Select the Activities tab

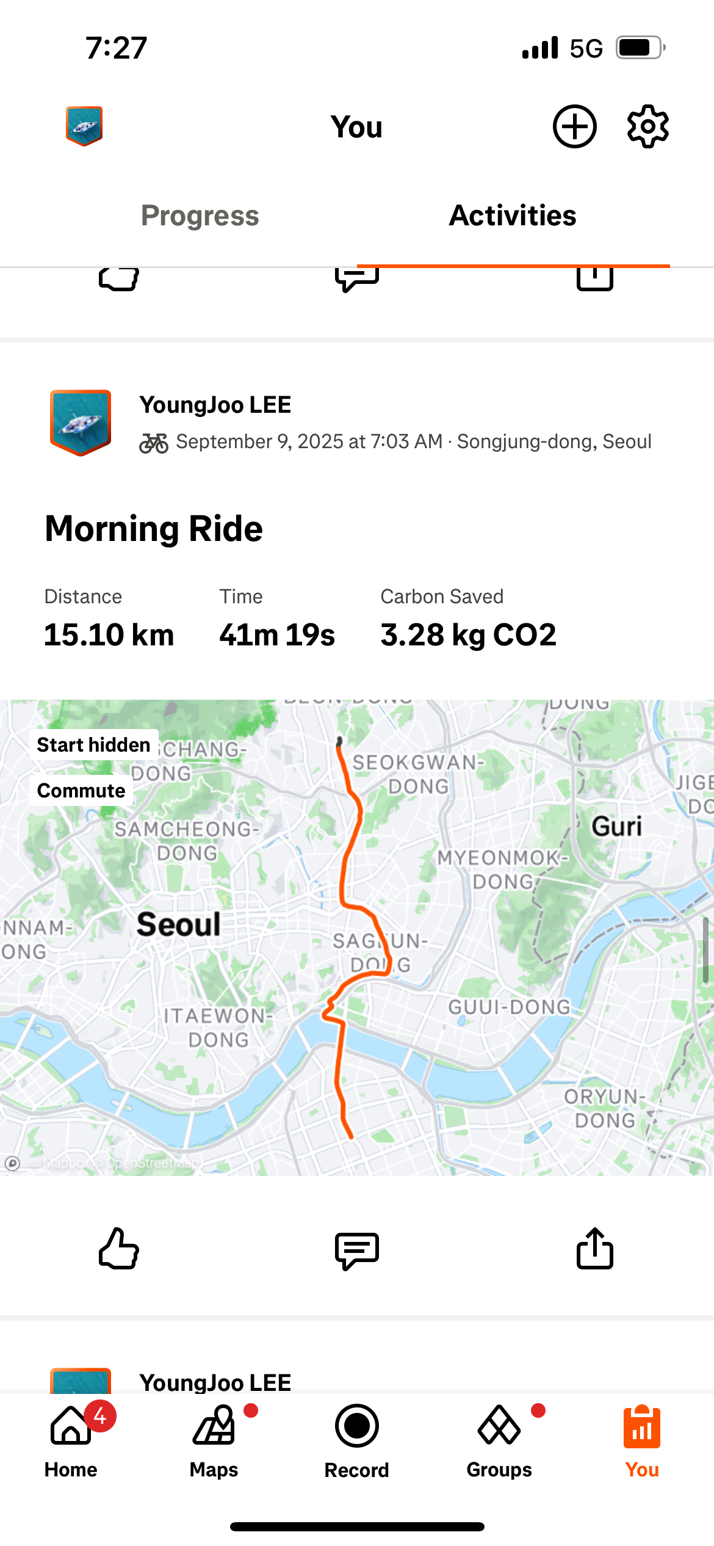[x=513, y=216]
